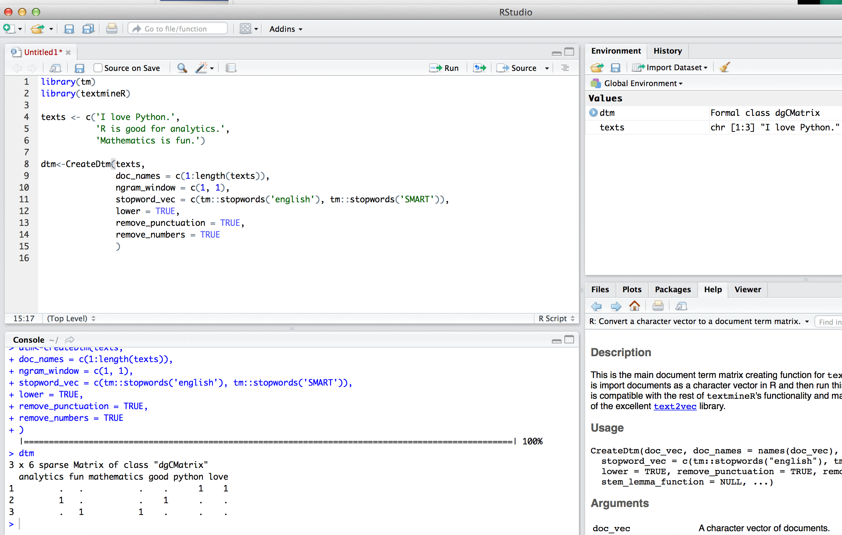This screenshot has width=842, height=535.
Task: Open the Addins dropdown menu
Action: tap(285, 29)
